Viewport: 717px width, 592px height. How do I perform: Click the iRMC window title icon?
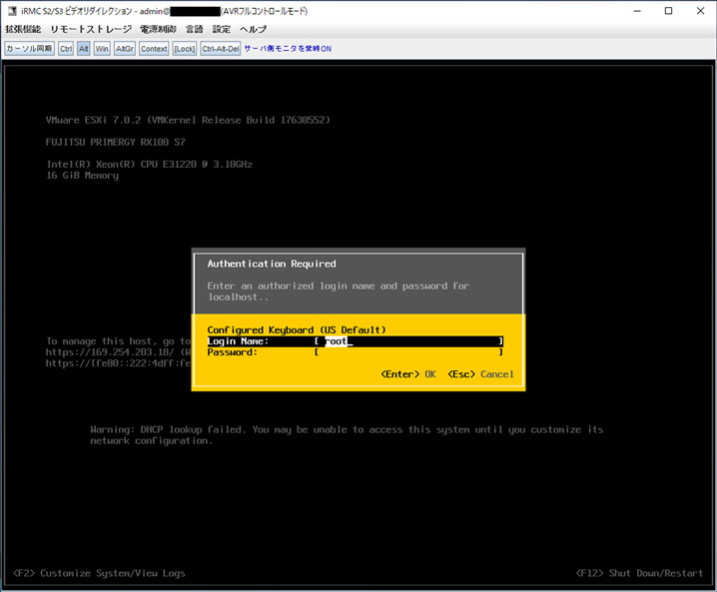(x=12, y=11)
